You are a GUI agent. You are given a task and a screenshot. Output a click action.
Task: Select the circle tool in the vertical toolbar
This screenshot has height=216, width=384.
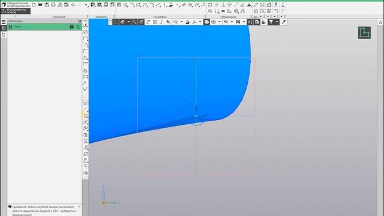(85, 32)
